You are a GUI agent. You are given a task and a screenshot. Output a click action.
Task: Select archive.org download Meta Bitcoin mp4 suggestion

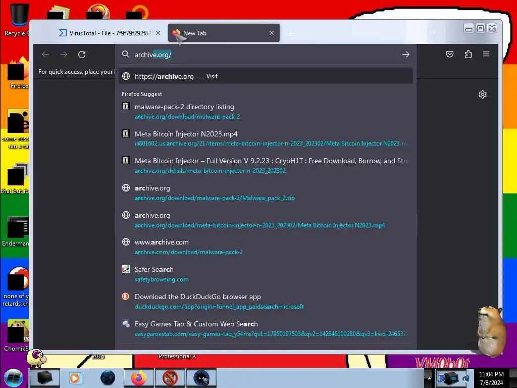266,220
